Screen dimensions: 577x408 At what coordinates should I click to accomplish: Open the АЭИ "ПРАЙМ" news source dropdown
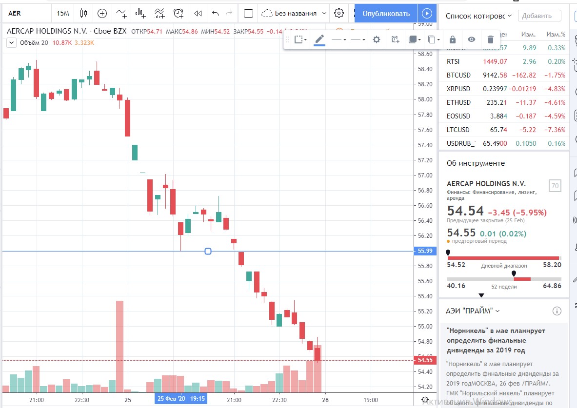click(x=473, y=311)
